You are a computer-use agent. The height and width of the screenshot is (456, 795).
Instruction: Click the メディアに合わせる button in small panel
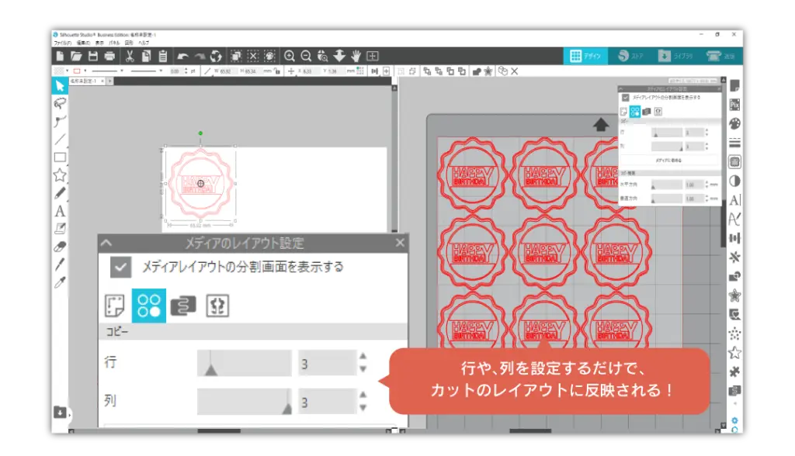point(668,160)
